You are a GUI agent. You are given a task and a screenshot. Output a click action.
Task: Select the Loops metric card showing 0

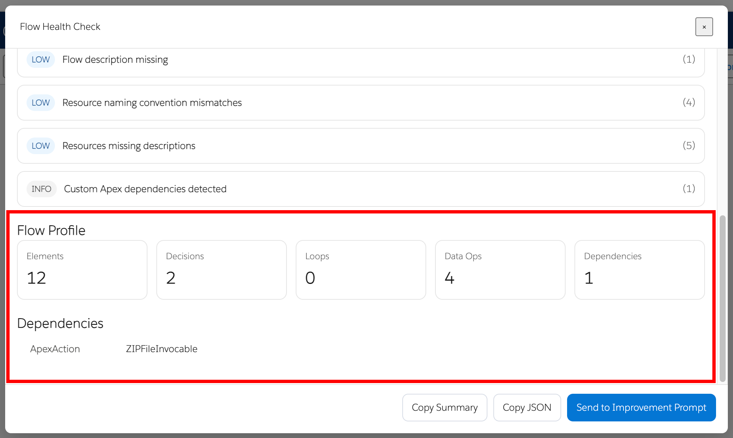361,270
